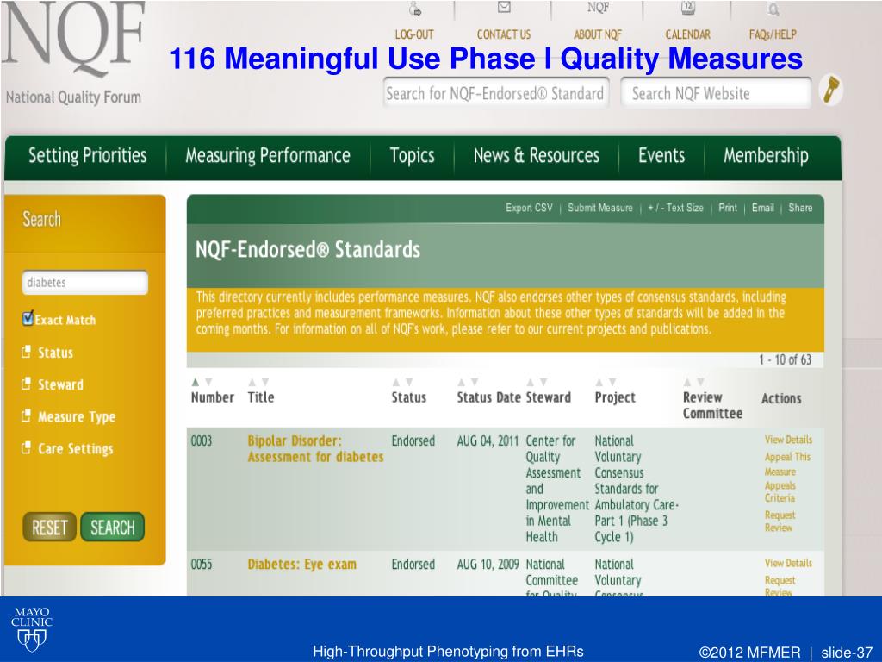Click the NQF National Quality Forum logo
The width and height of the screenshot is (882, 662).
74,53
